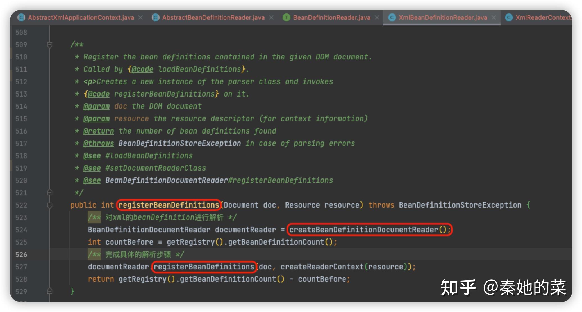Click the fold end marker at line 529
The width and height of the screenshot is (582, 312).
(x=50, y=291)
